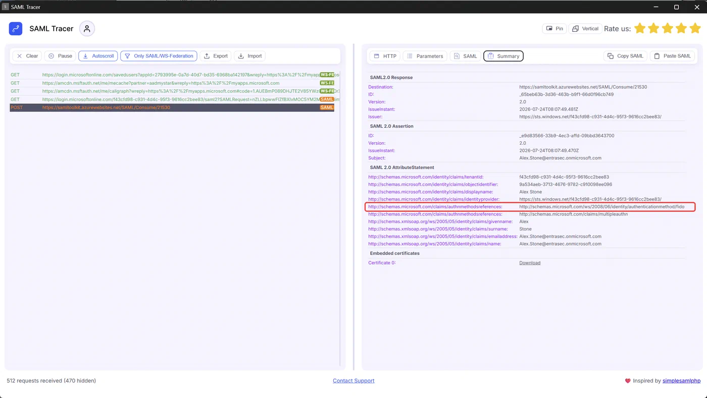Switch to Vertical layout
Screen dimensions: 707x398
pos(585,29)
